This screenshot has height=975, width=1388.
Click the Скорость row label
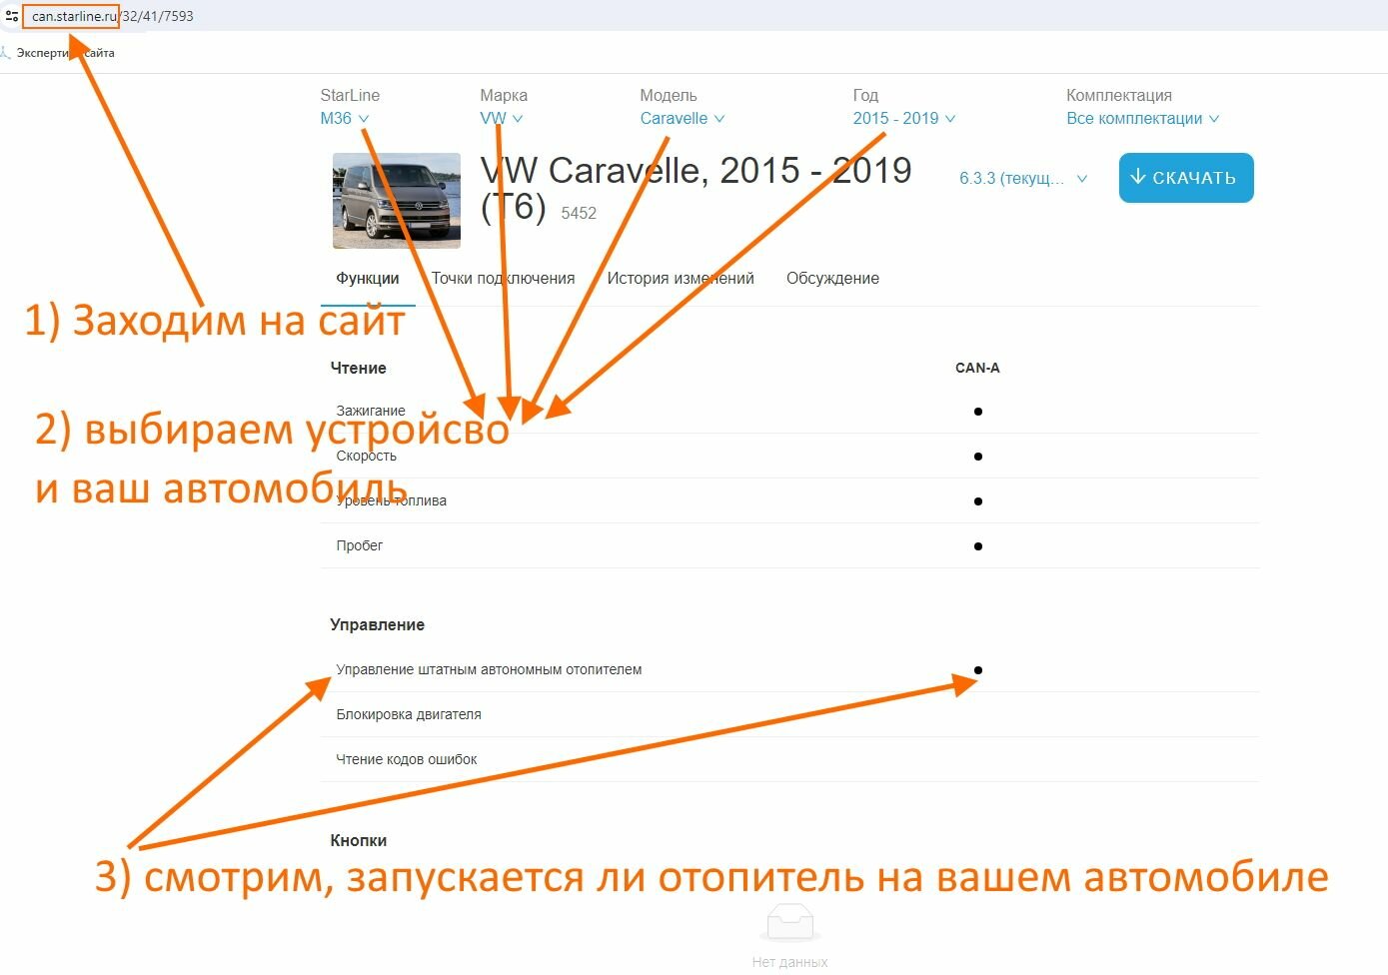[366, 456]
